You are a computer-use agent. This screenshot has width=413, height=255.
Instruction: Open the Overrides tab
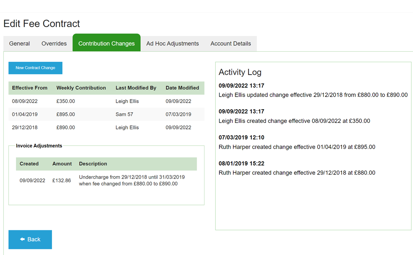coord(54,43)
